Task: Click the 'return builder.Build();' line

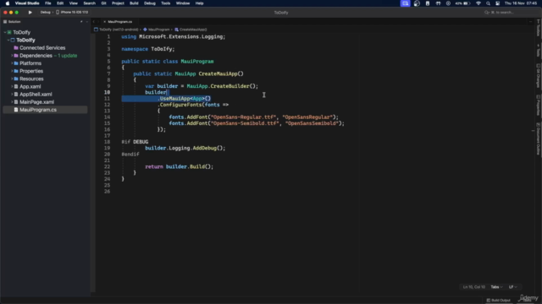Action: coord(179,166)
